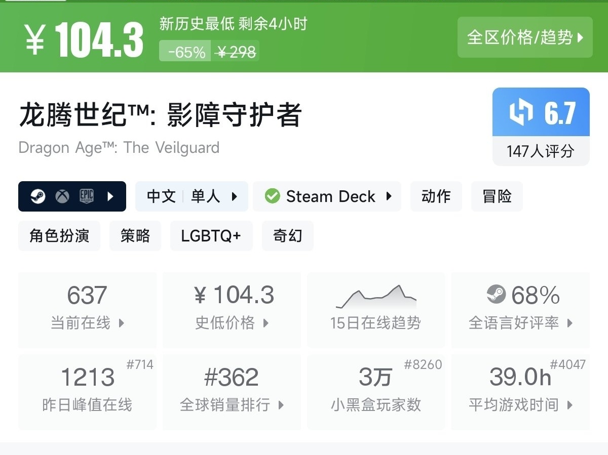
Task: Click the green Steam Deck verified checkmark
Action: click(272, 196)
